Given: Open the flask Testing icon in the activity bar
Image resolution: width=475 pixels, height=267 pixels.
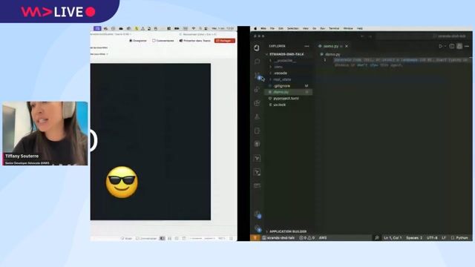Looking at the screenshot, I should click(257, 117).
